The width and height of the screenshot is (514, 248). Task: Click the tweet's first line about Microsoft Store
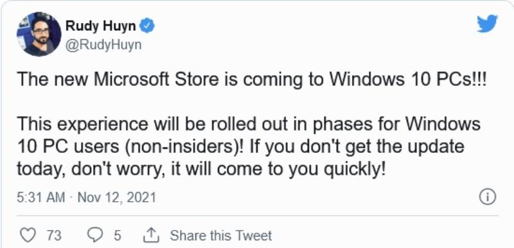click(x=253, y=81)
